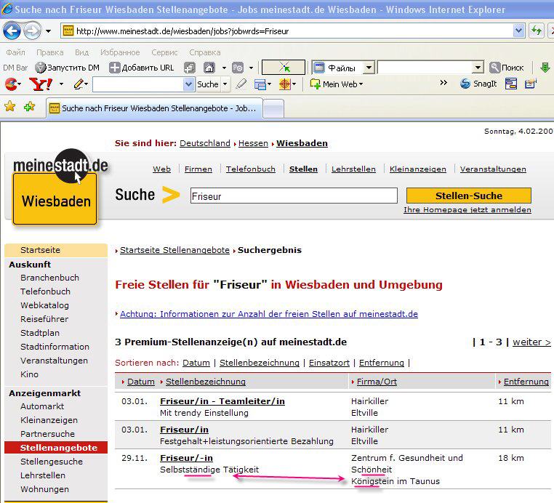Open Partnersuche in the sidebar
554x503 pixels.
[x=47, y=434]
